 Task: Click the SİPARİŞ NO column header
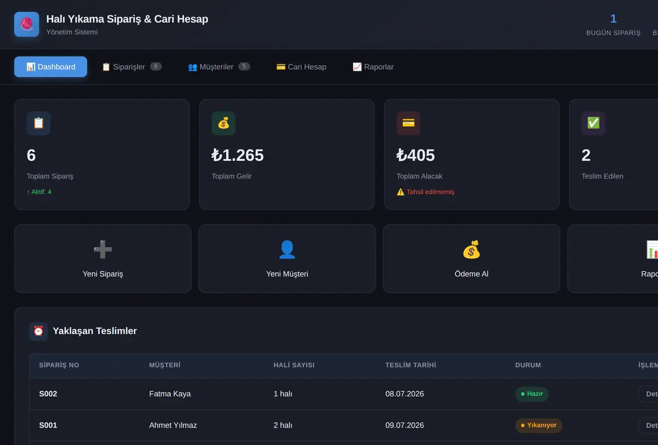point(59,365)
